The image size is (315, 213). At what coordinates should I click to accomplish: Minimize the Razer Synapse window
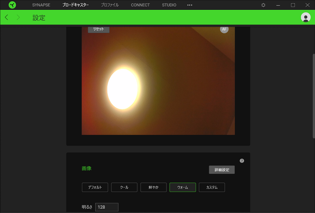278,5
